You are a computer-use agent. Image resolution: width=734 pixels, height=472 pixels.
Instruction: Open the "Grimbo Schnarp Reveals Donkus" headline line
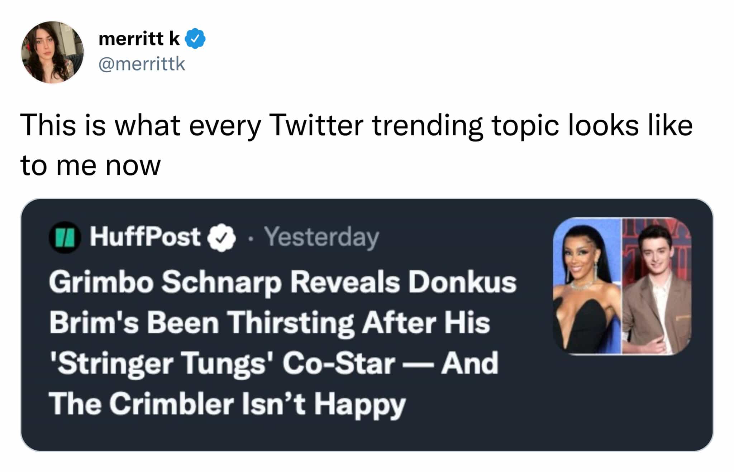pos(282,282)
